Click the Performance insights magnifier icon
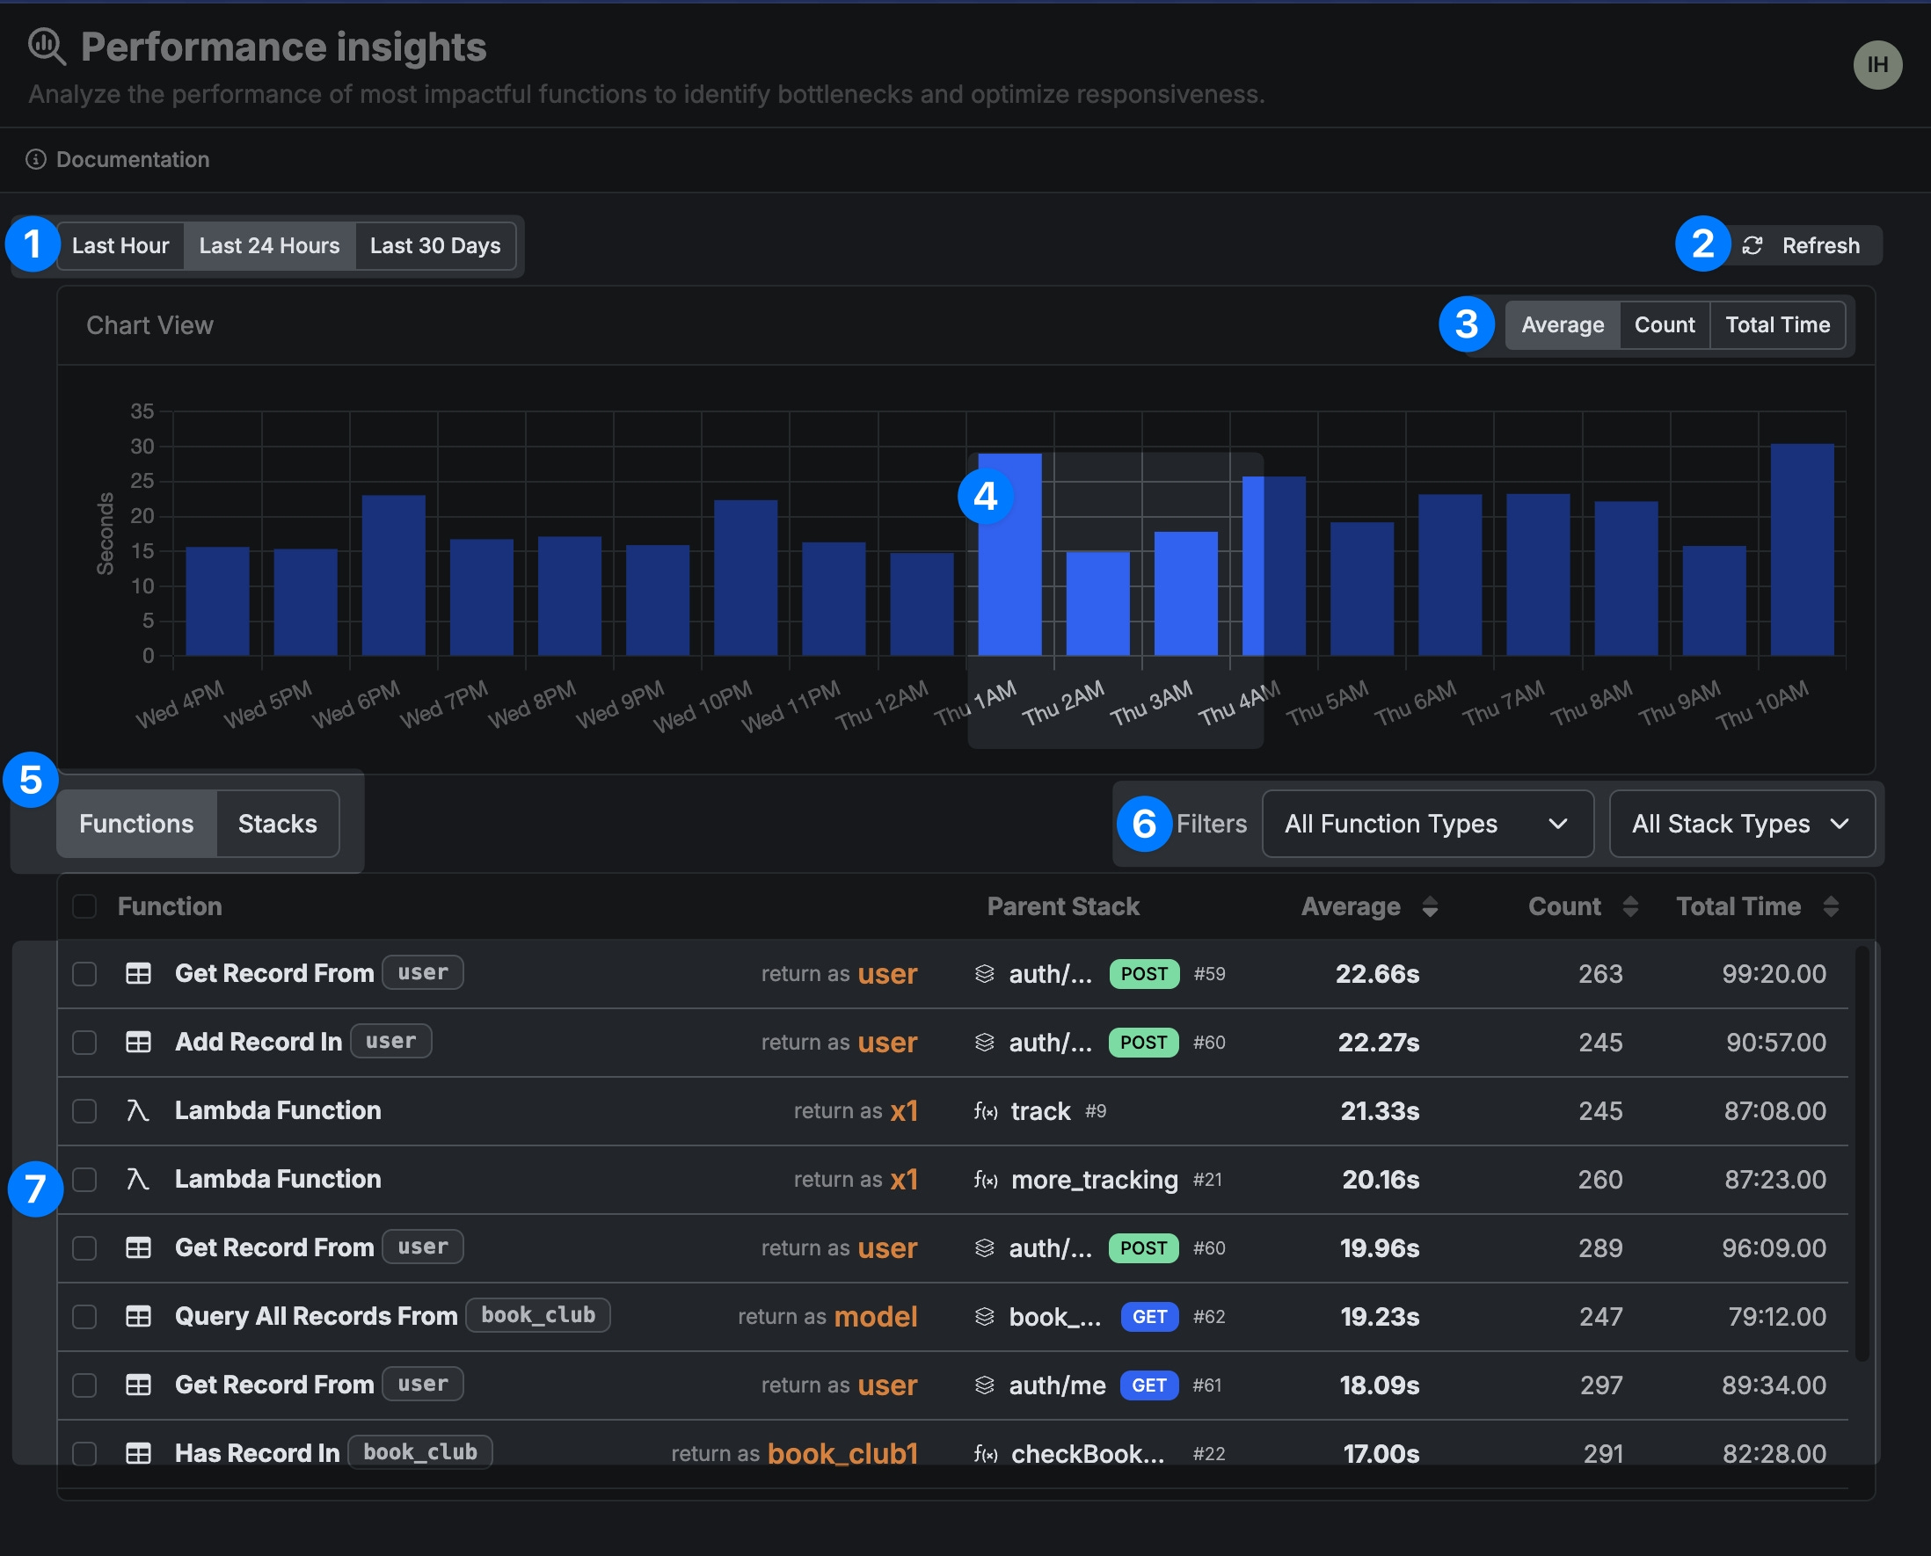The height and width of the screenshot is (1556, 1931). click(47, 47)
